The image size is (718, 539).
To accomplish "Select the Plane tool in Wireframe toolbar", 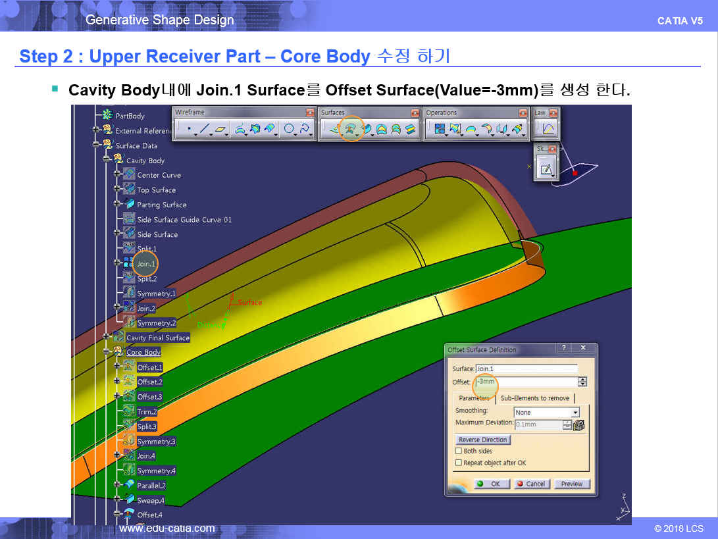I will [220, 130].
